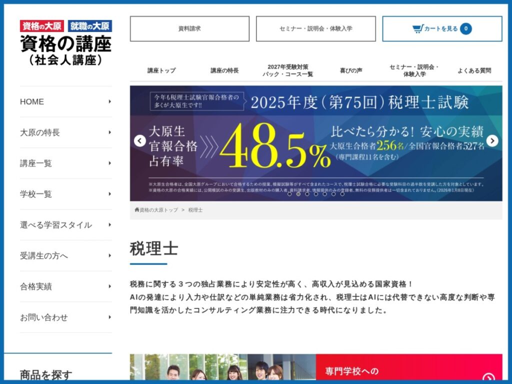
Task: Select the fourth carousel dot indicator
Action: point(316,193)
